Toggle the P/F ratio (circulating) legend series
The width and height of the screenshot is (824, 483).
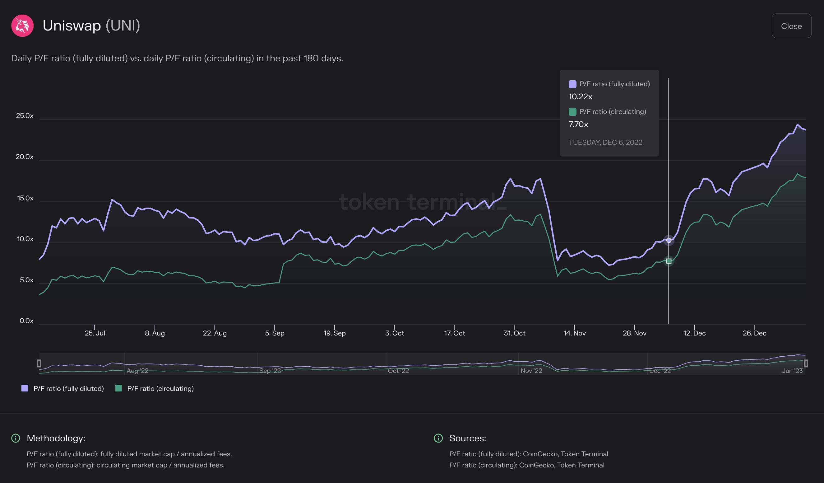pos(160,388)
